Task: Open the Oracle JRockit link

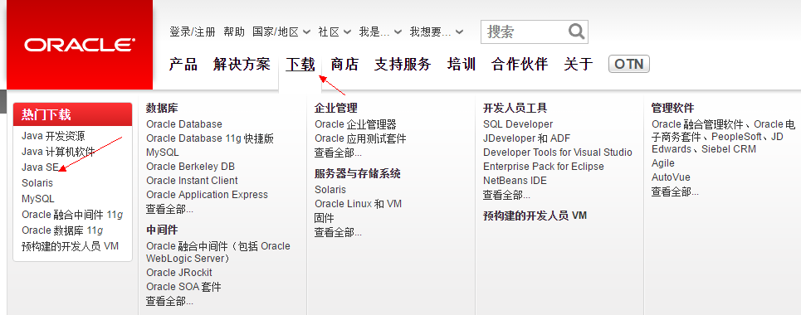Action: click(x=178, y=273)
